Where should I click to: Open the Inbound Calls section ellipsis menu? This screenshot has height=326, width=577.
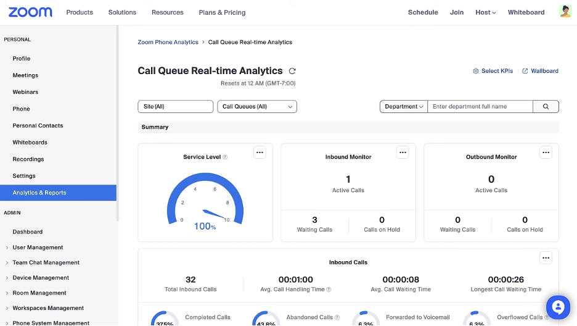click(x=546, y=258)
